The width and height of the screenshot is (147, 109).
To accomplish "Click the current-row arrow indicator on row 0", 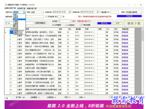I will point(5,32).
